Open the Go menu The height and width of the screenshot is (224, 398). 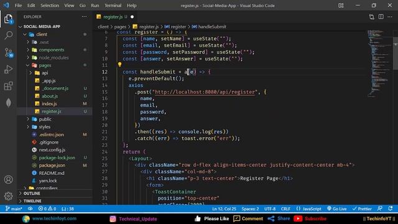point(82,6)
